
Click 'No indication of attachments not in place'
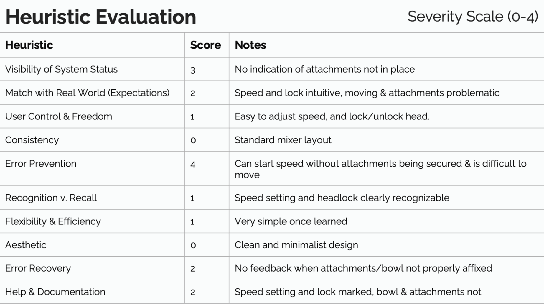click(325, 69)
